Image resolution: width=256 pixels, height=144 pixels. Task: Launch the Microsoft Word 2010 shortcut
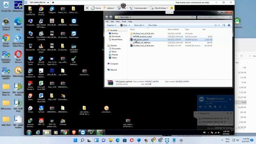(x=41, y=98)
